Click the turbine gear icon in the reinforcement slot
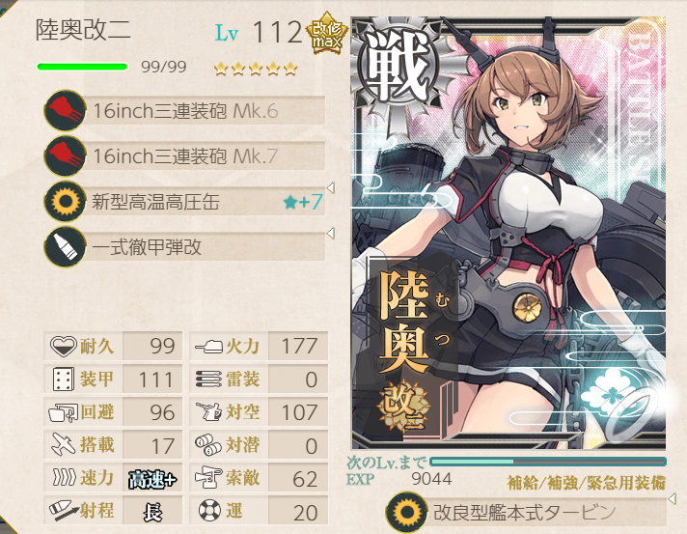The image size is (687, 534). click(x=406, y=513)
